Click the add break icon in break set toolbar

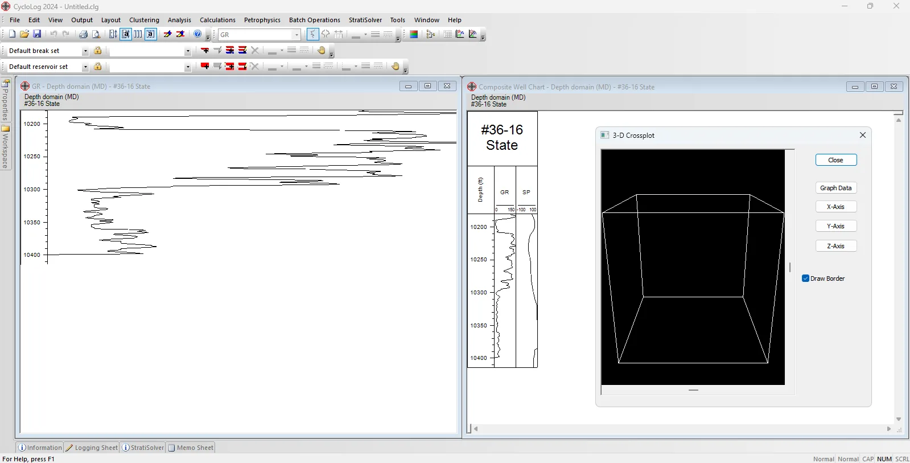pyautogui.click(x=205, y=51)
